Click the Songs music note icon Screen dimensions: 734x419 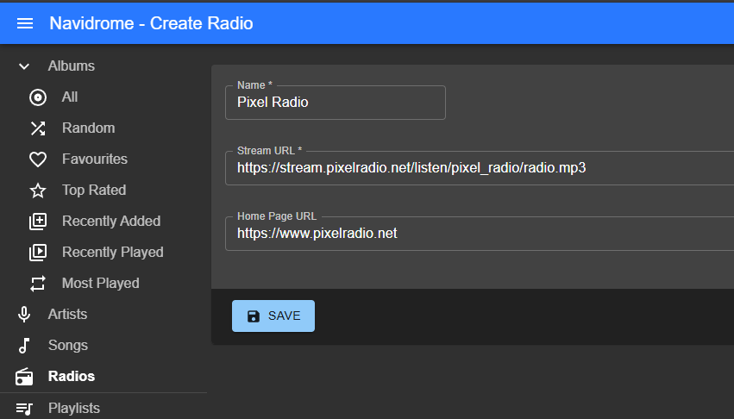click(x=24, y=346)
